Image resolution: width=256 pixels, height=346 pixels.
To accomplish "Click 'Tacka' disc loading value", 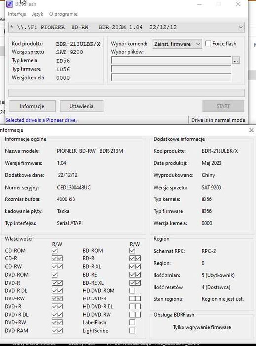I will pyautogui.click(x=63, y=211).
